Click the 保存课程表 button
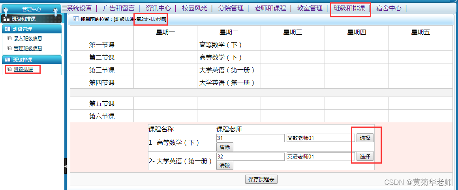458x190 pixels. (x=261, y=179)
